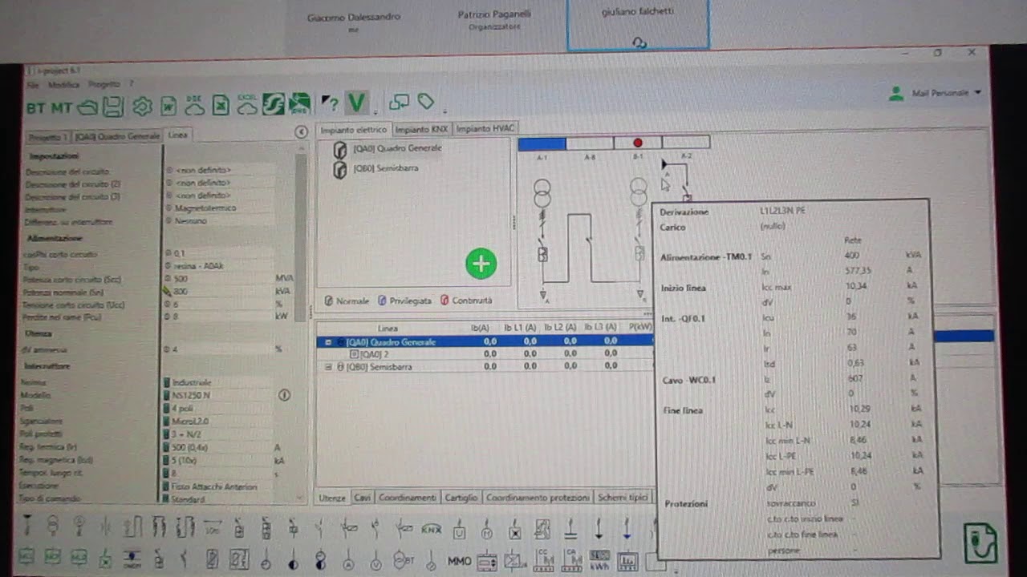Image resolution: width=1027 pixels, height=577 pixels.
Task: Toggle the Privilegiata supply filter
Action: pyautogui.click(x=404, y=301)
